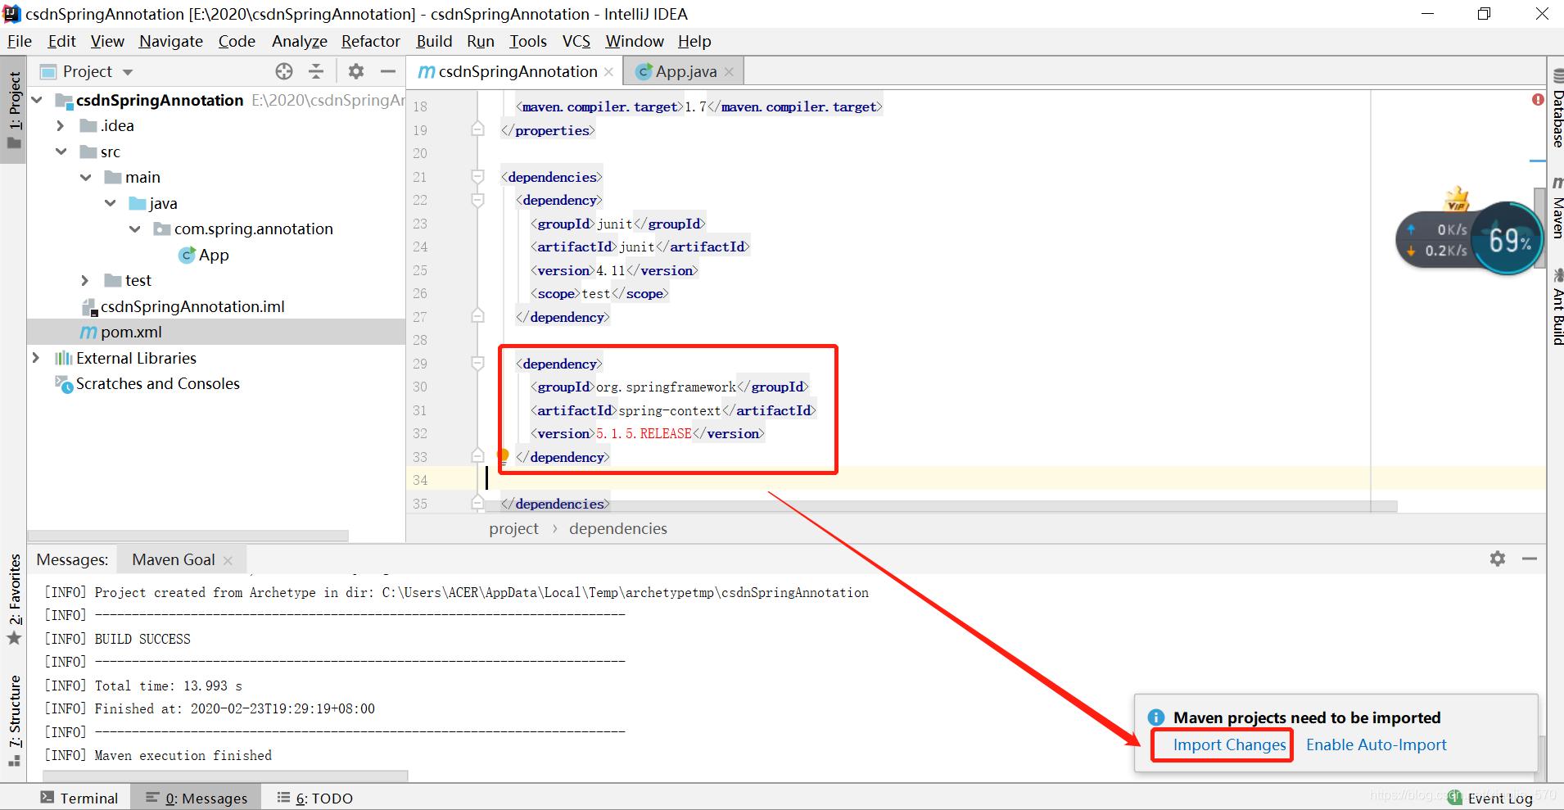
Task: Toggle the 0: Messages tool window
Action: [197, 798]
